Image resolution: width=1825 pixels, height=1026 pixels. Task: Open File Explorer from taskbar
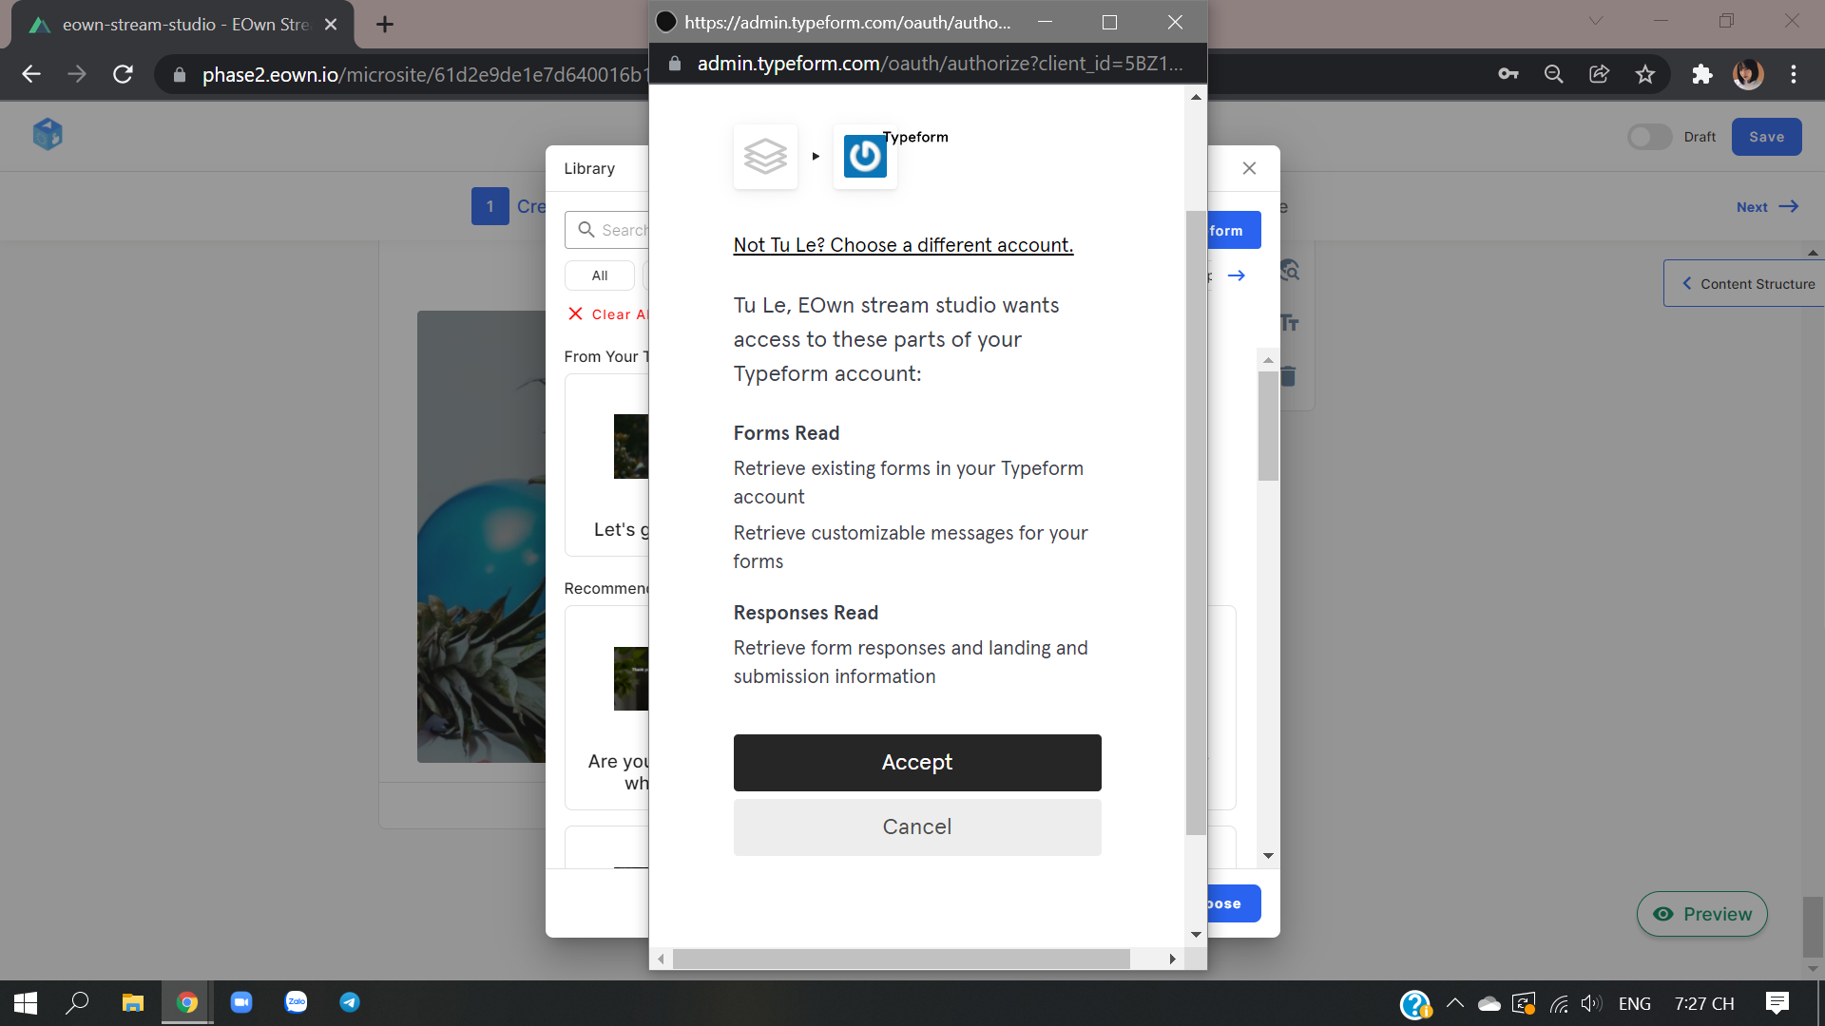coord(132,1003)
